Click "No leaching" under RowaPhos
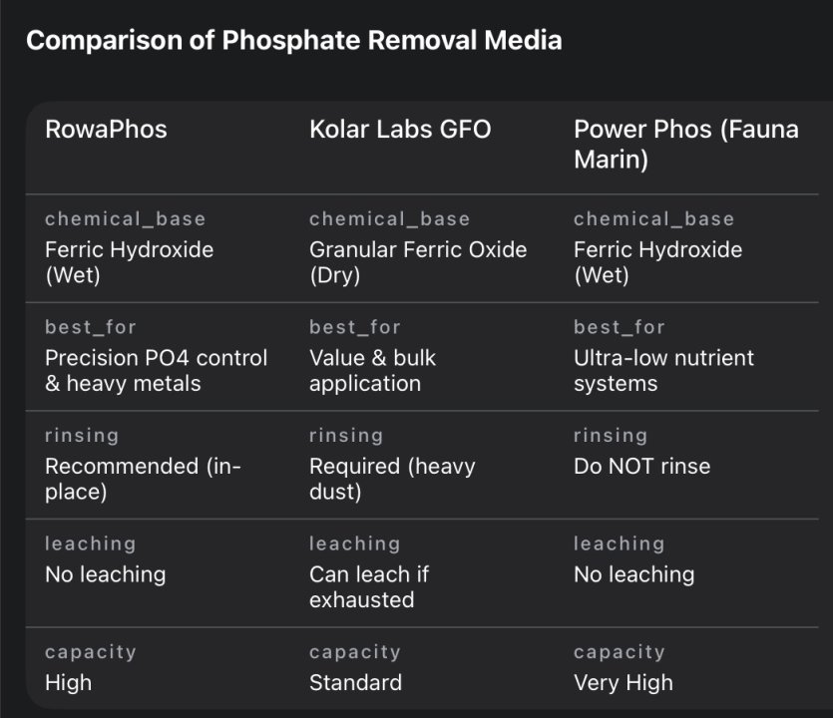This screenshot has height=718, width=833. point(105,574)
